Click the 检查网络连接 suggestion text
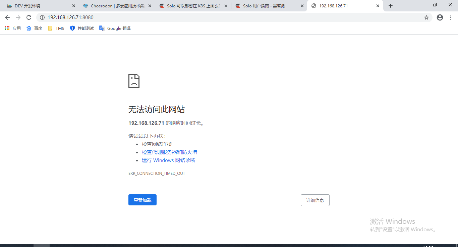The image size is (458, 247). (157, 144)
